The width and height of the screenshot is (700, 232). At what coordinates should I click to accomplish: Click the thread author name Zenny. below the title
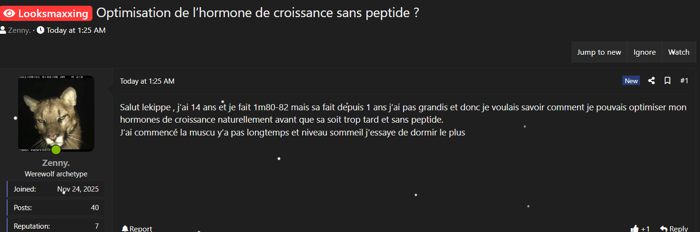pos(20,30)
